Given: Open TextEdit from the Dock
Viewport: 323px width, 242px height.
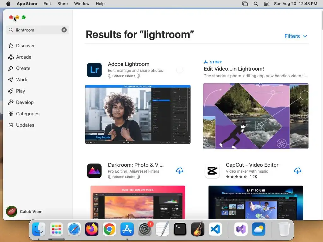Looking at the screenshot, I should (x=162, y=229).
